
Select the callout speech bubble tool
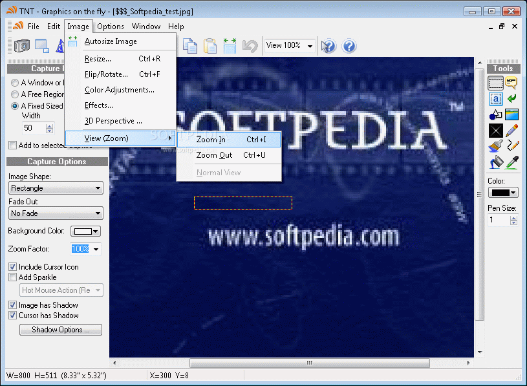511,83
